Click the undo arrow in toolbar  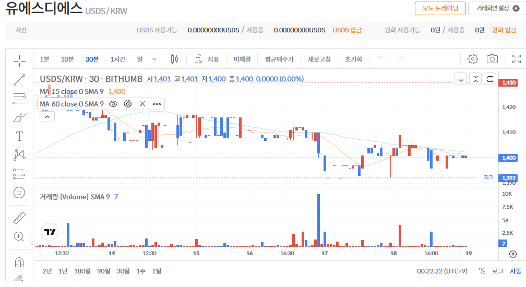click(x=381, y=58)
